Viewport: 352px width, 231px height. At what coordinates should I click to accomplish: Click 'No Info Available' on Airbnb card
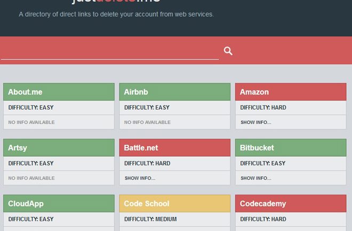148,122
